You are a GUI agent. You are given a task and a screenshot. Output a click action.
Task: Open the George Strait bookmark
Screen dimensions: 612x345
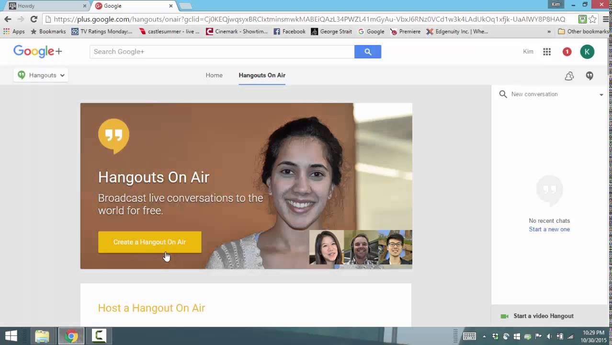point(331,32)
